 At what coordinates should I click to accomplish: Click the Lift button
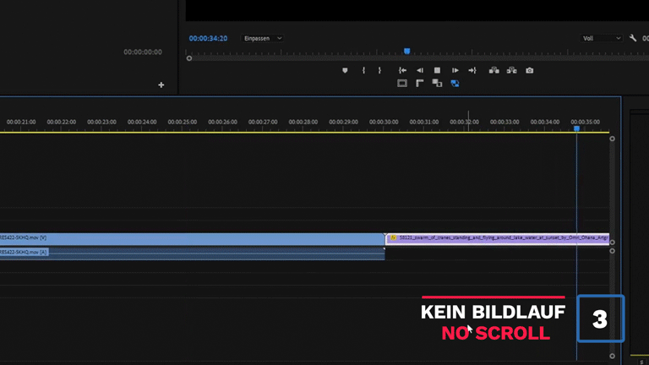coord(494,70)
